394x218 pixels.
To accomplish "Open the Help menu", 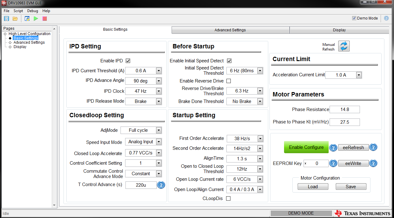I will click(46, 11).
